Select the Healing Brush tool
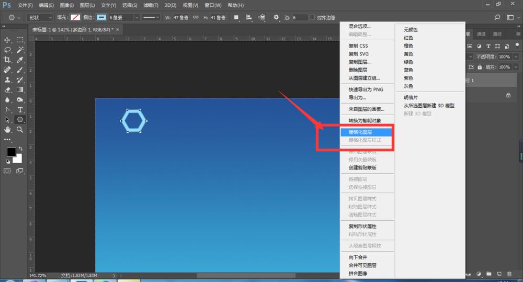Image resolution: width=523 pixels, height=282 pixels. [x=7, y=70]
